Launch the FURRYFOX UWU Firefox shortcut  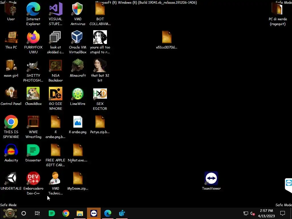[x=33, y=37]
